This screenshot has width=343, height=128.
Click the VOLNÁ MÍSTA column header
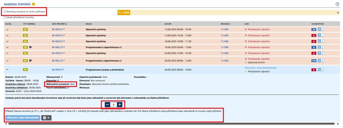point(318,24)
